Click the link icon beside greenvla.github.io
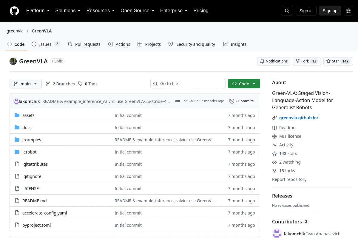Screen dimensions: 358x238 274,118
